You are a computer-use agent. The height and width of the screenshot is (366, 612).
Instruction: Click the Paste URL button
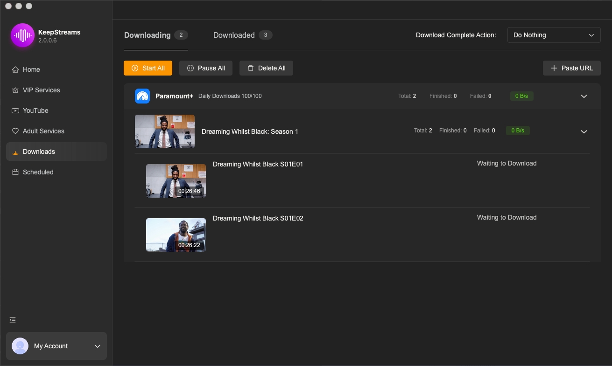point(571,68)
